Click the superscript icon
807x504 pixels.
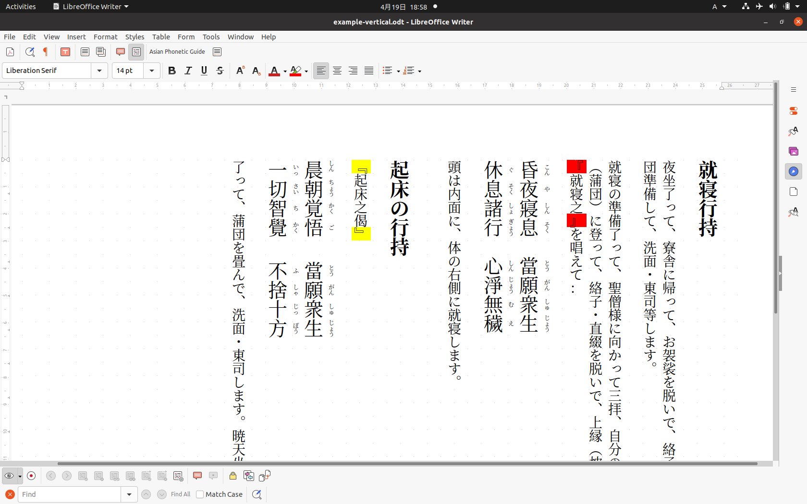241,71
